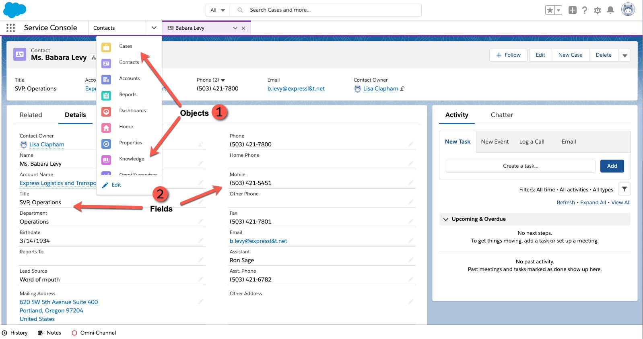Open History utility bar item
643x339 pixels.
click(14, 333)
